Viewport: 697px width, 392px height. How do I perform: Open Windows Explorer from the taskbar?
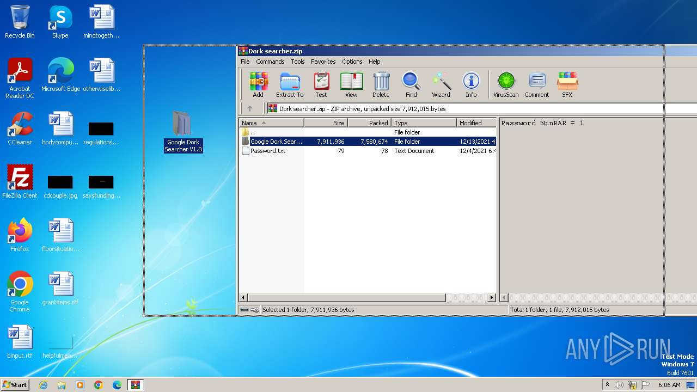(62, 385)
